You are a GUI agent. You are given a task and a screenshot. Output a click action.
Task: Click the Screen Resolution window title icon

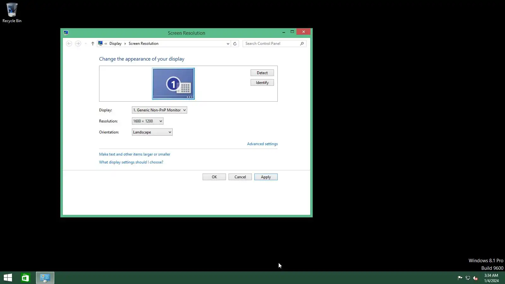click(x=66, y=33)
